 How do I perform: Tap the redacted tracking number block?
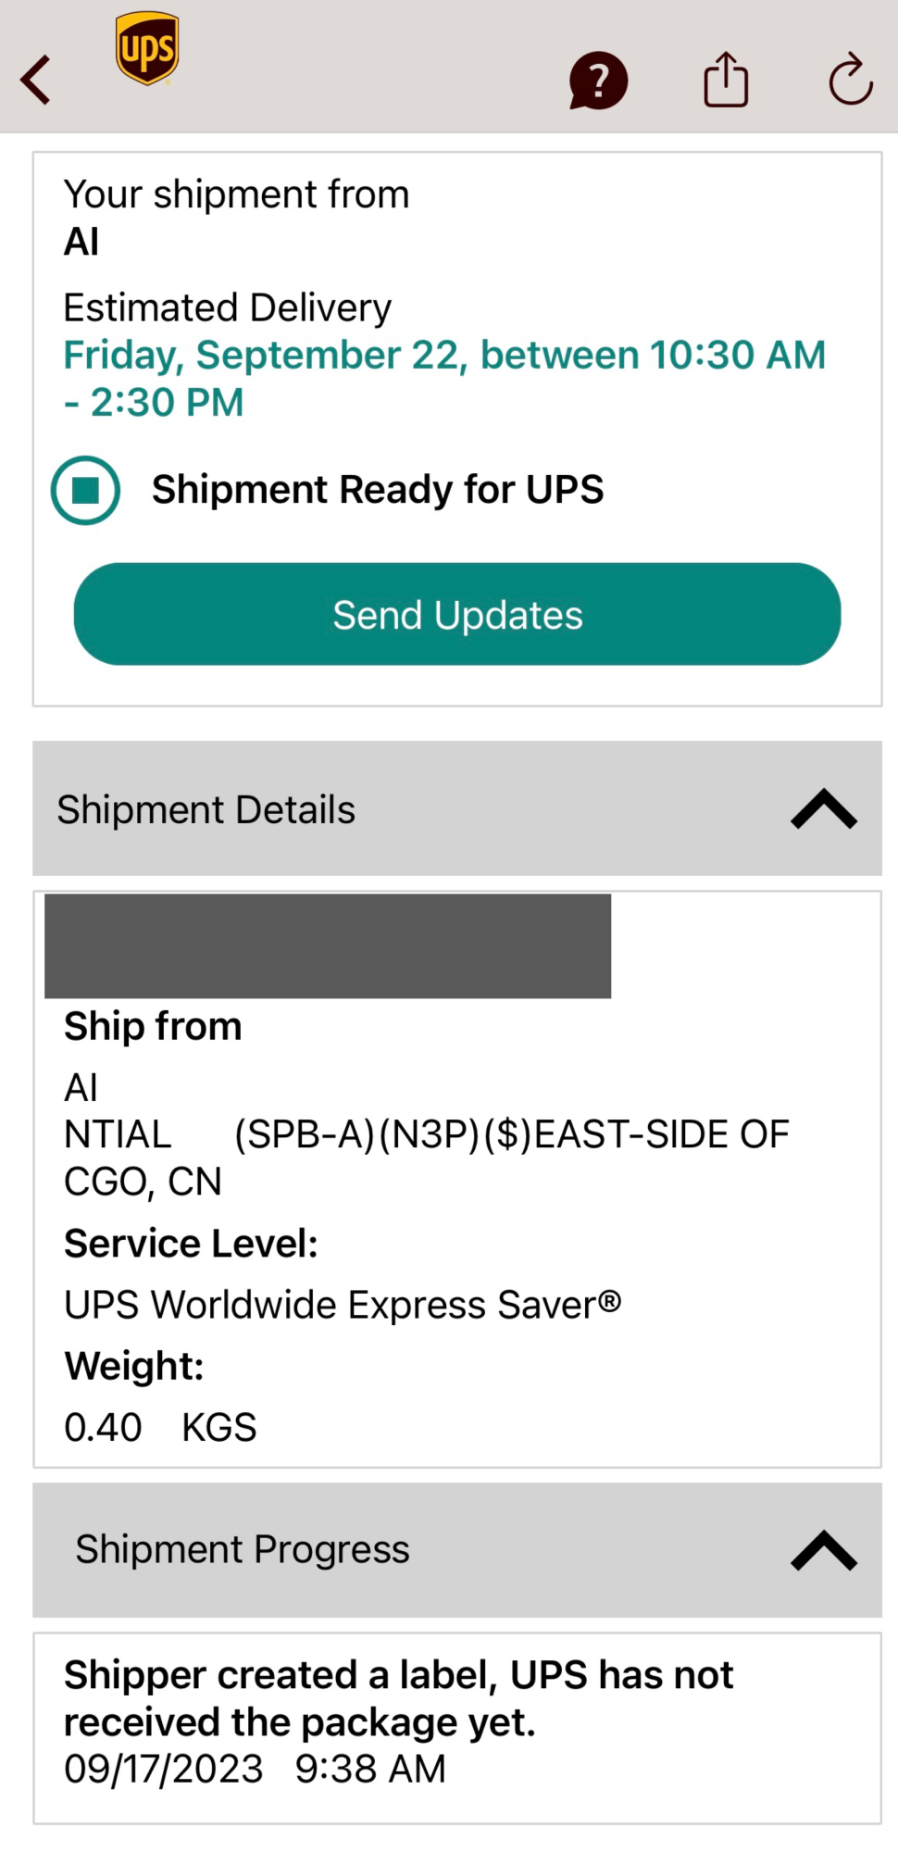click(x=328, y=945)
